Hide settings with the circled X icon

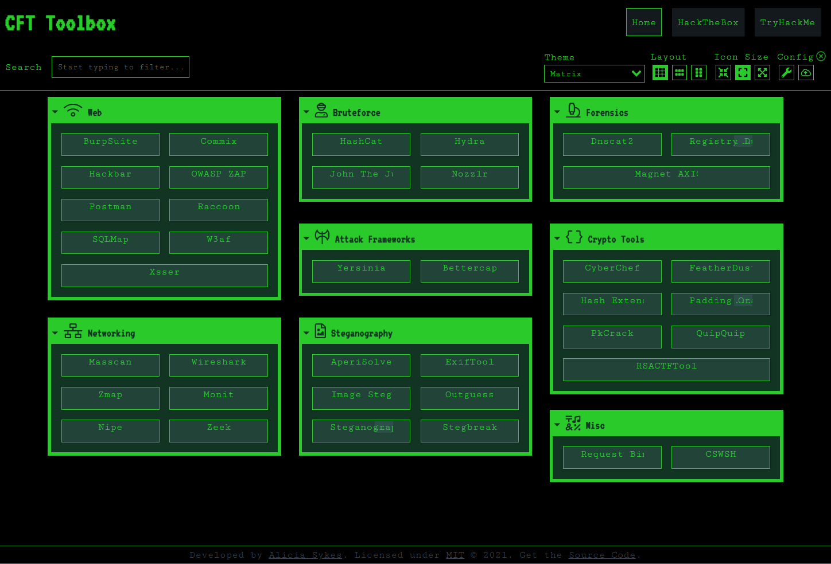coord(821,56)
